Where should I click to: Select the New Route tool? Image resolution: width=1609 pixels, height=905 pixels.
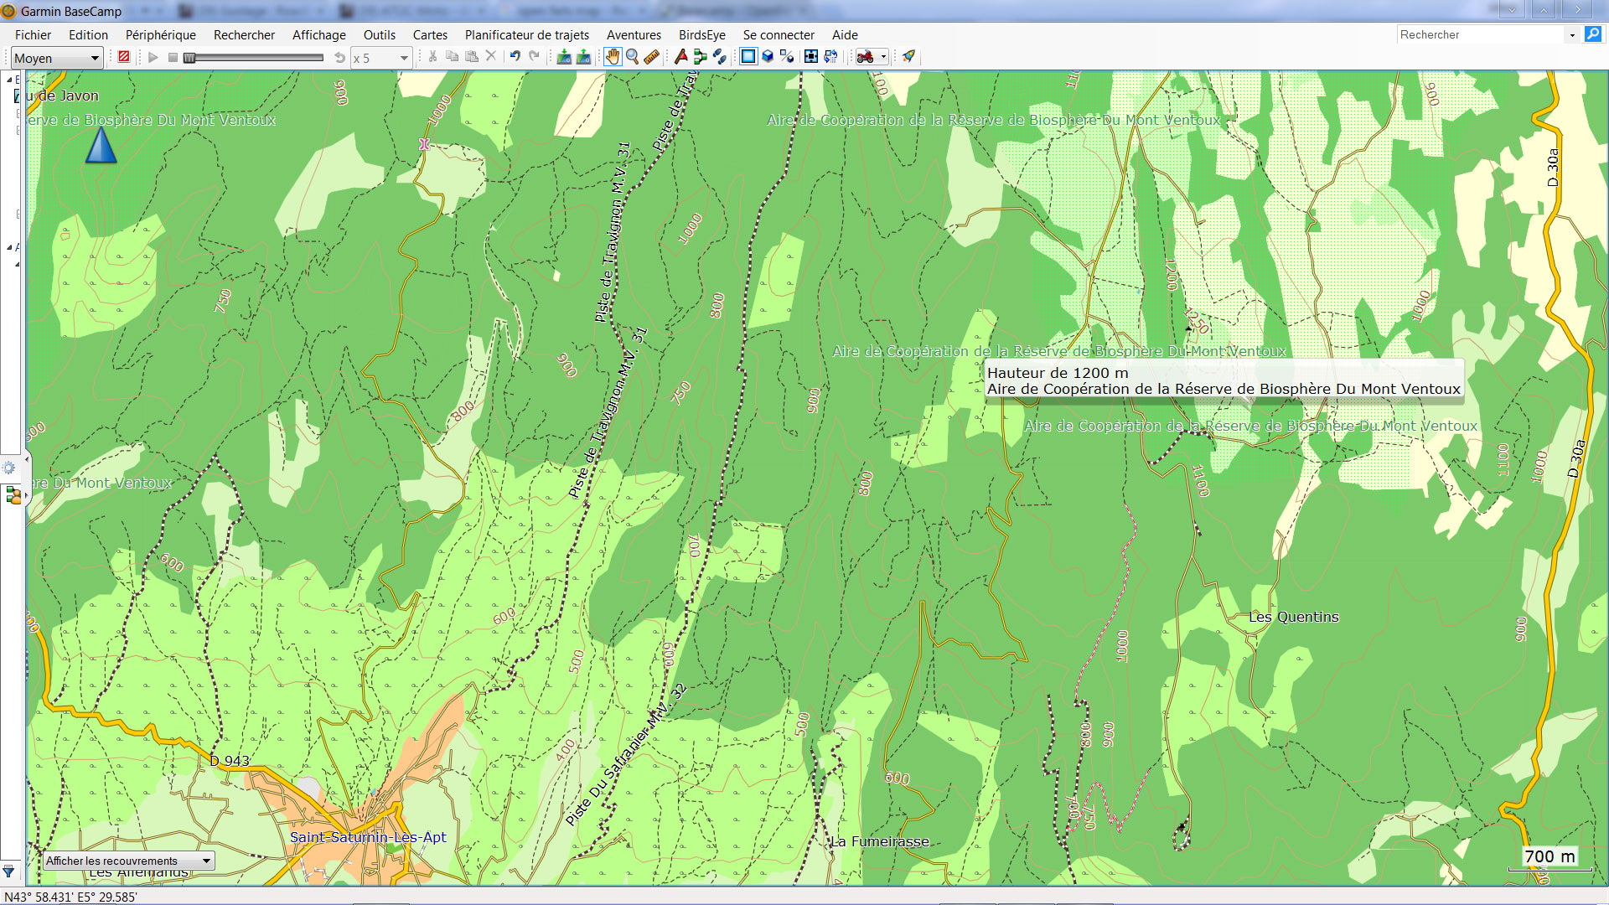(701, 57)
